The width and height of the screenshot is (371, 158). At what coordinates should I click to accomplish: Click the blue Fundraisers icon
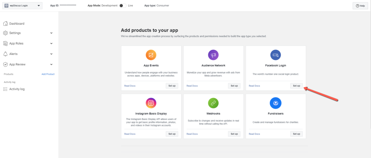click(276, 103)
